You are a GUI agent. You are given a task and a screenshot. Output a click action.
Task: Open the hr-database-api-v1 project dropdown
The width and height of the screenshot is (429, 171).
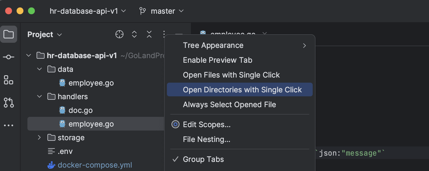88,11
